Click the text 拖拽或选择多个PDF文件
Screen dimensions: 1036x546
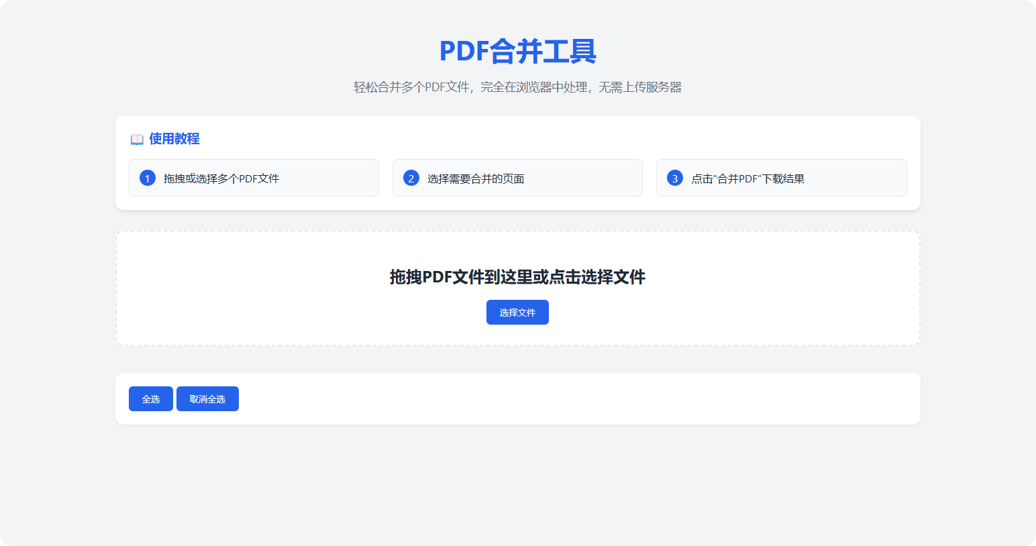click(x=221, y=178)
